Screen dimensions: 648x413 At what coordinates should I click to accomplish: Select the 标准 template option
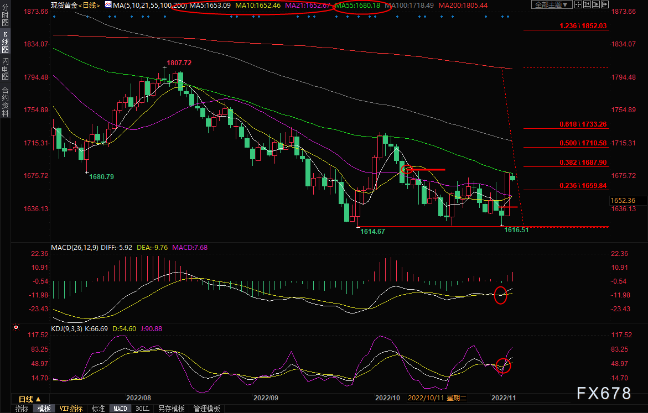click(x=97, y=409)
